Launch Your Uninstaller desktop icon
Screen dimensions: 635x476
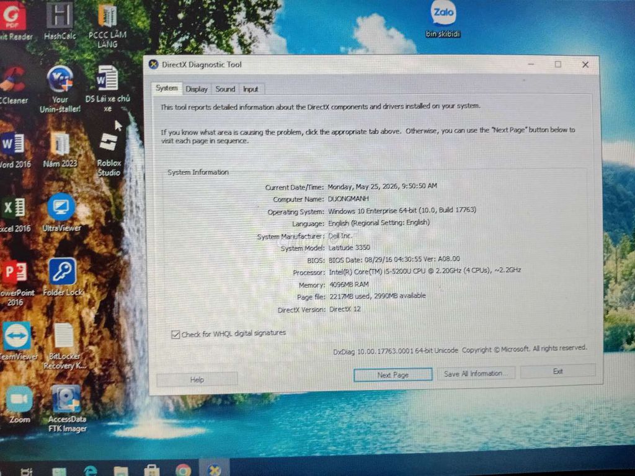coord(60,89)
